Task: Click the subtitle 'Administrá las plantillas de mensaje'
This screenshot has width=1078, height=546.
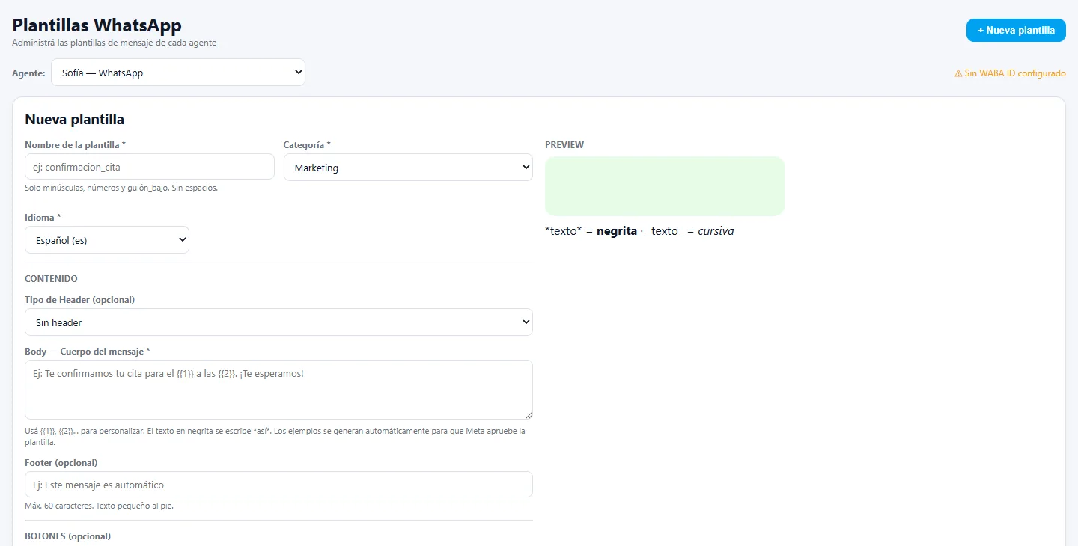Action: 115,43
